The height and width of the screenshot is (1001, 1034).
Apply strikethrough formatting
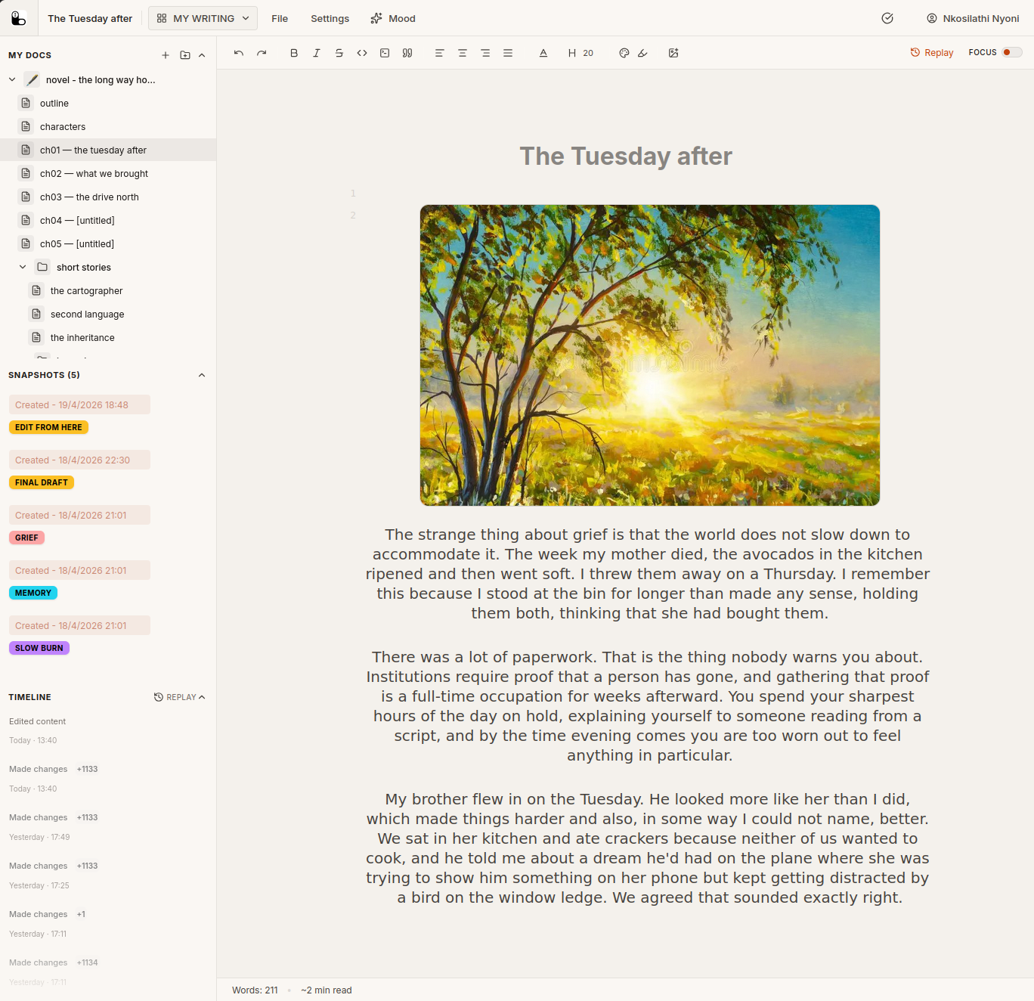tap(339, 53)
